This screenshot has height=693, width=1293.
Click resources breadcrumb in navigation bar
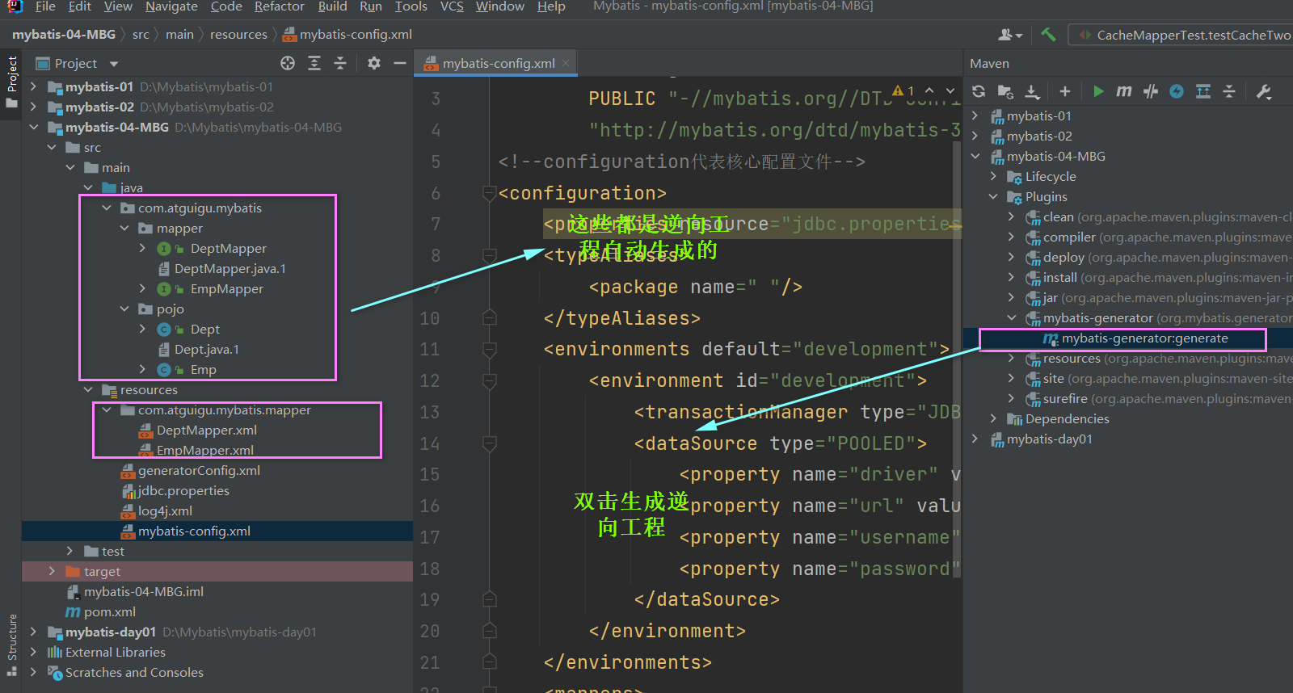point(238,35)
